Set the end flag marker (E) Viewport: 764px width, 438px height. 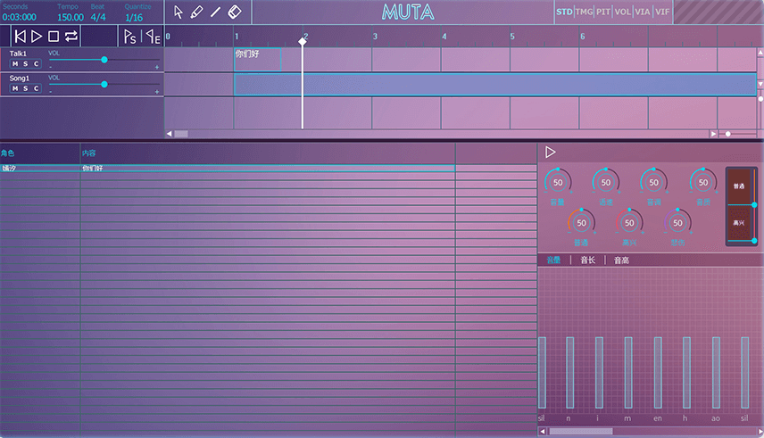tap(153, 37)
